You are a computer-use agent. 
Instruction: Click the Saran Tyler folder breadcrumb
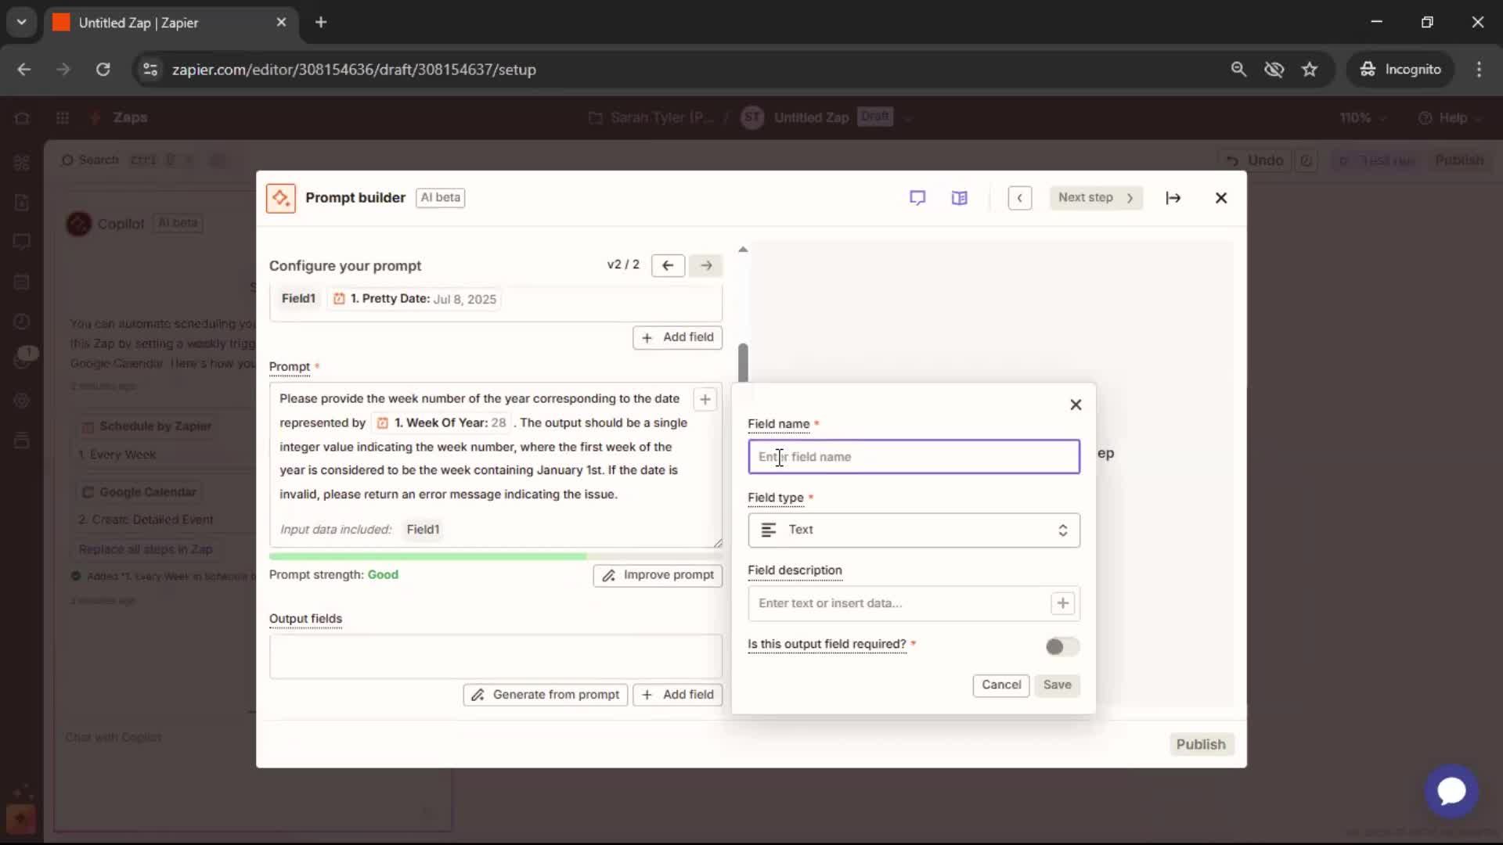(x=652, y=118)
